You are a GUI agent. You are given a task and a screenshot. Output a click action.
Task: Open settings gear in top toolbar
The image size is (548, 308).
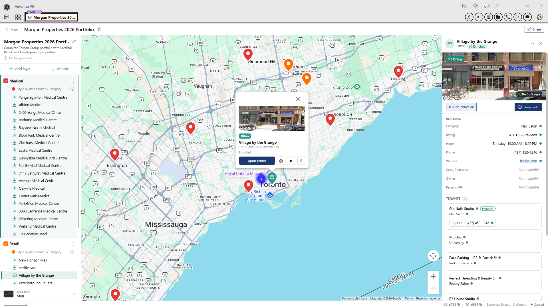[539, 17]
